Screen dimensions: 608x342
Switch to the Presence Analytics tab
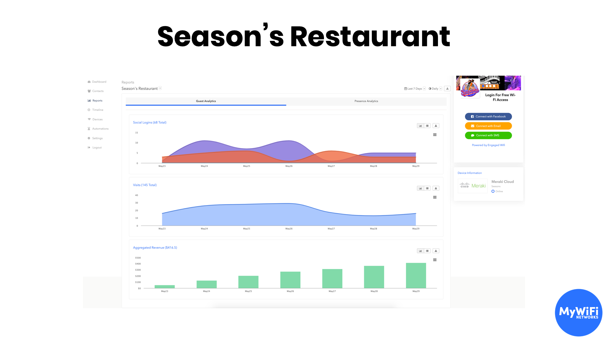pyautogui.click(x=366, y=101)
